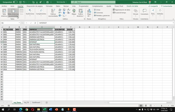
Task: Select cell with TELEVISIÓN DIGITAL in row 9
Action: [x=42, y=49]
